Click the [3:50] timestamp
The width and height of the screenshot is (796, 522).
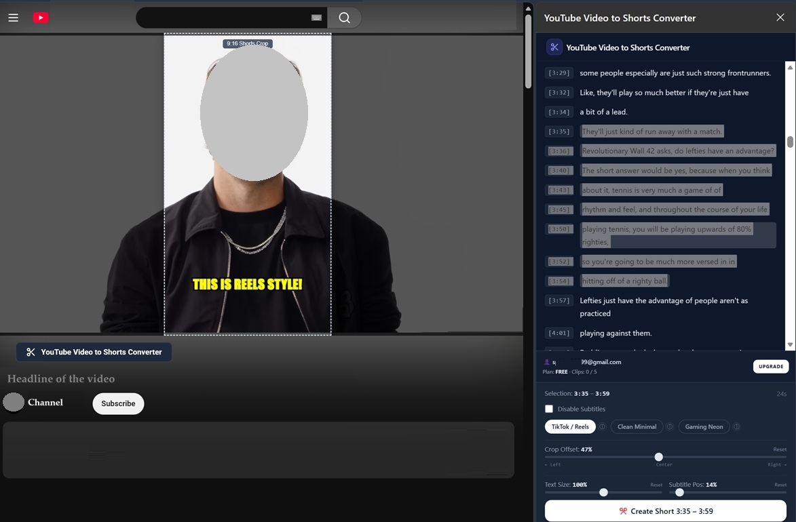(x=559, y=229)
